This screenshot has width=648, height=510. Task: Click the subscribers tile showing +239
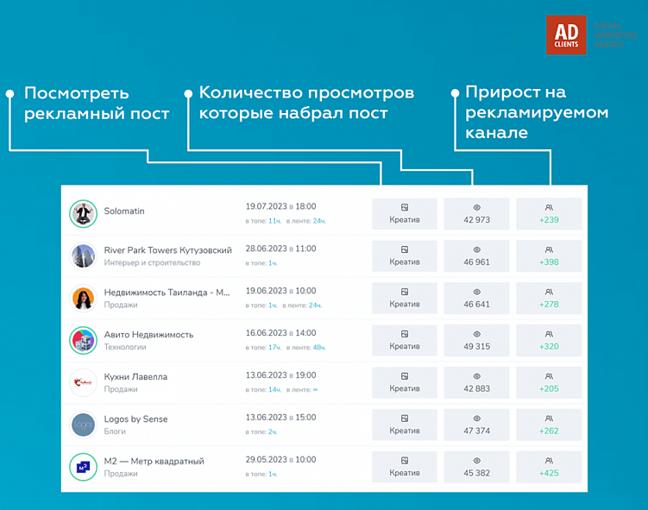click(x=549, y=214)
